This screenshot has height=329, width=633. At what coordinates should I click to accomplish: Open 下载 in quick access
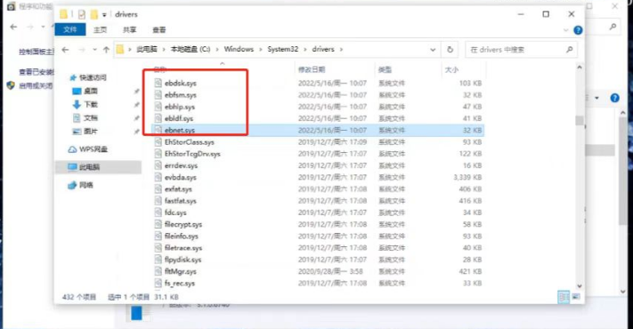(91, 104)
